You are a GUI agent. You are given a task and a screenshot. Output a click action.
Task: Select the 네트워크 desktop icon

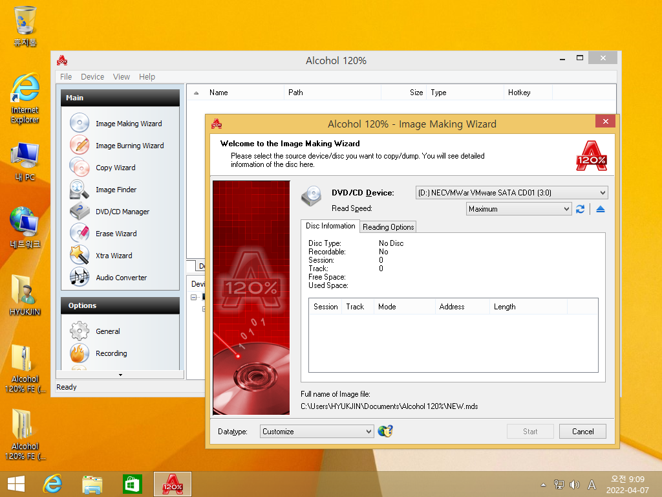(x=25, y=227)
